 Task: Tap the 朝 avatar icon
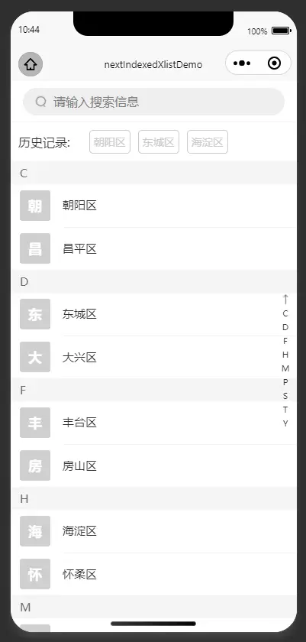[x=35, y=206]
